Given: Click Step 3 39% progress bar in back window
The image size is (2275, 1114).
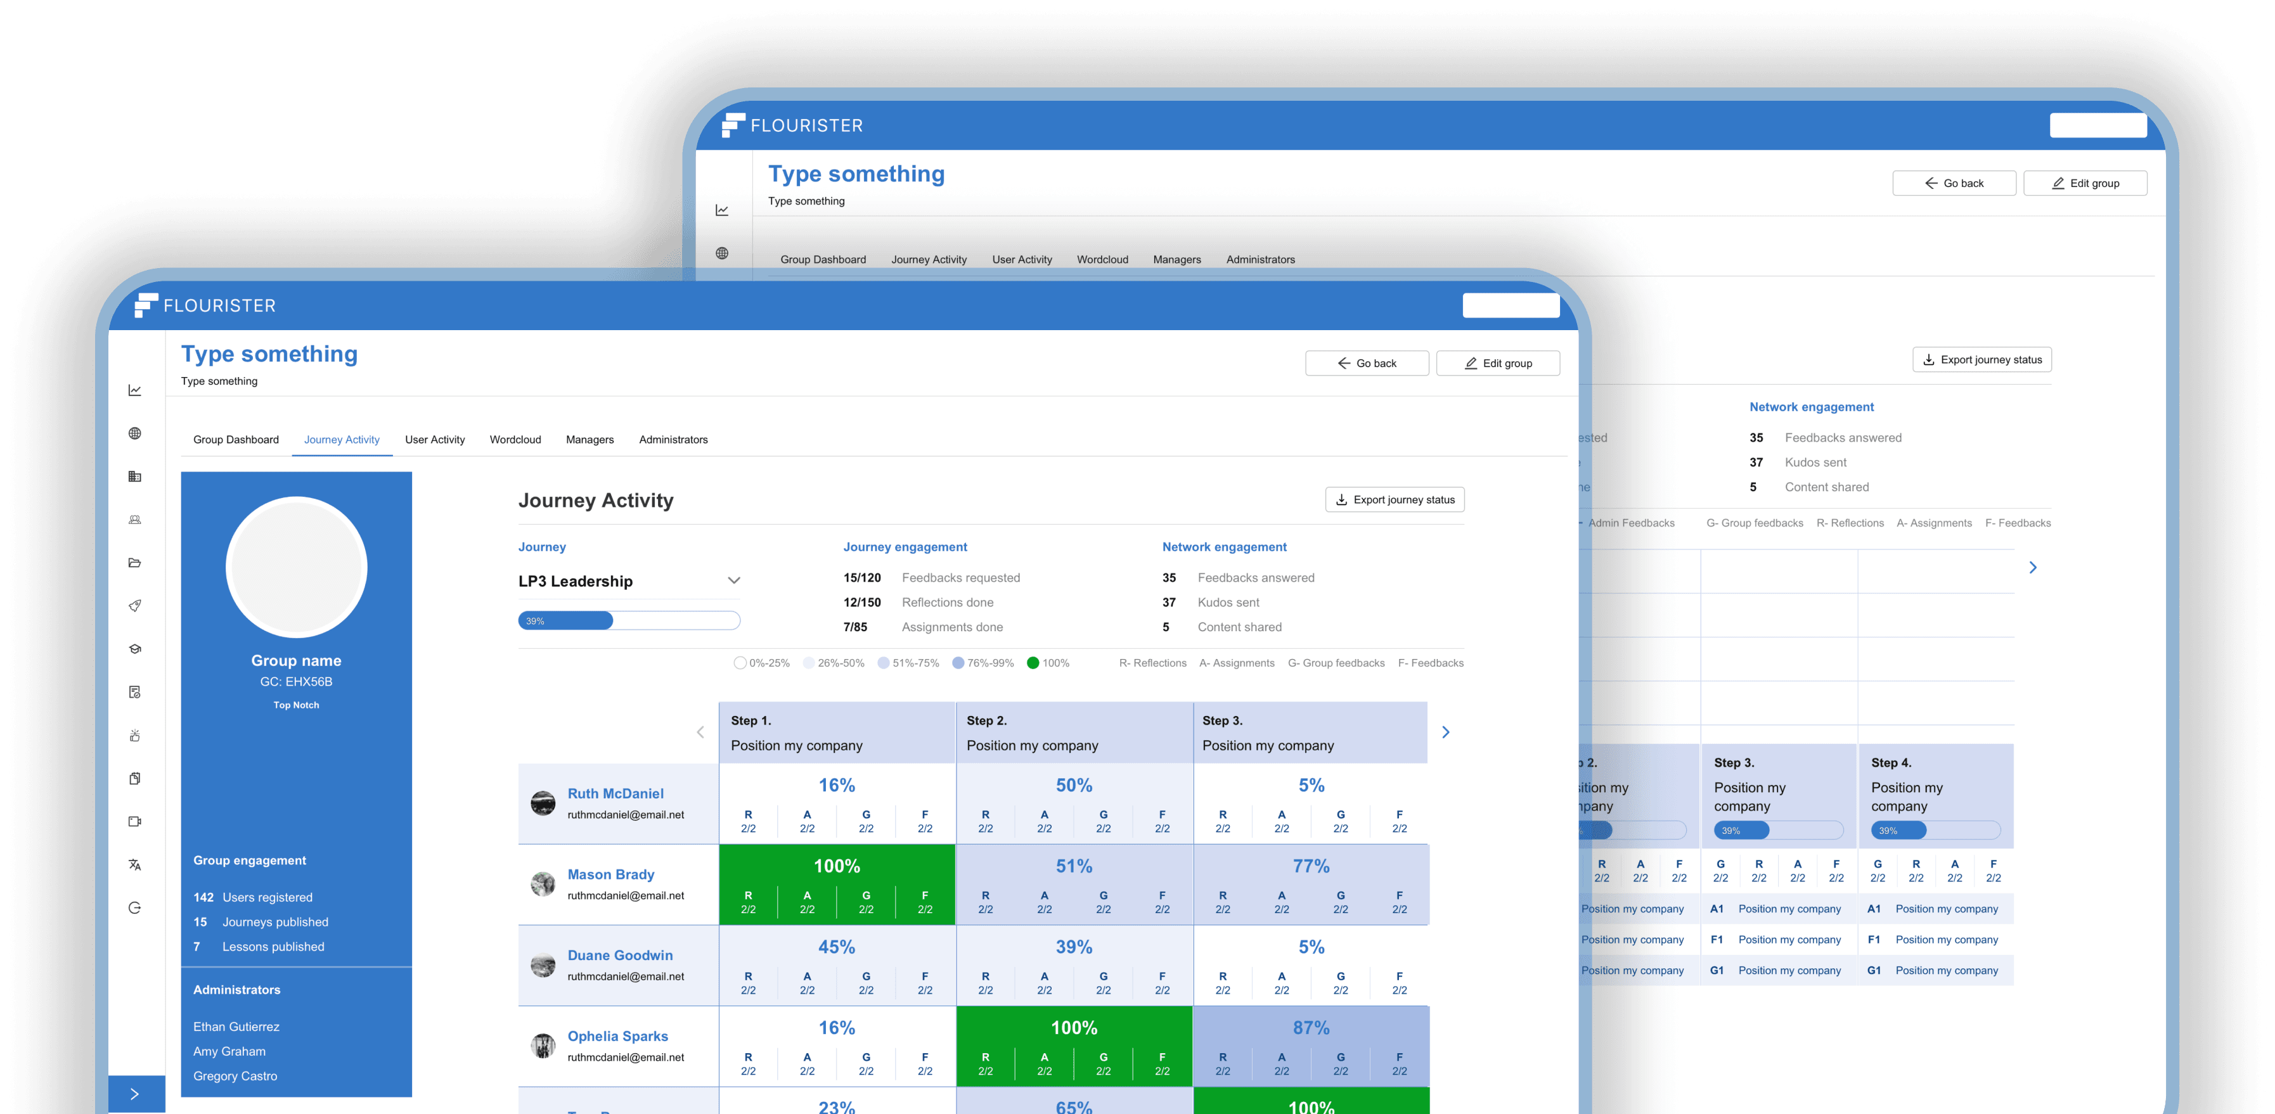Looking at the screenshot, I should (x=1779, y=831).
